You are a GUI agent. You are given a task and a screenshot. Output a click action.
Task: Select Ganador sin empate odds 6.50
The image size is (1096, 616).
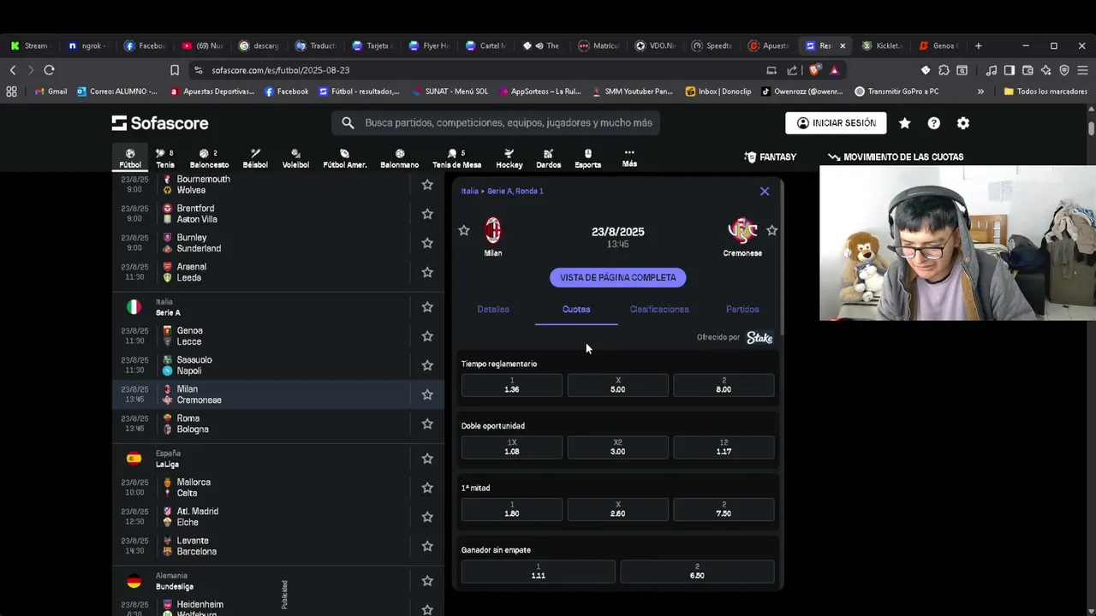[697, 572]
